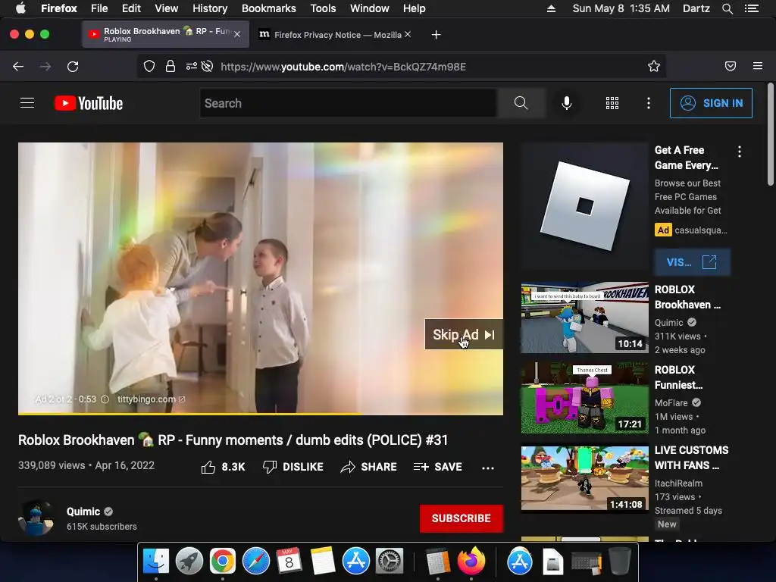776x582 pixels.
Task: Open the YouTube apps grid icon
Action: (x=612, y=103)
